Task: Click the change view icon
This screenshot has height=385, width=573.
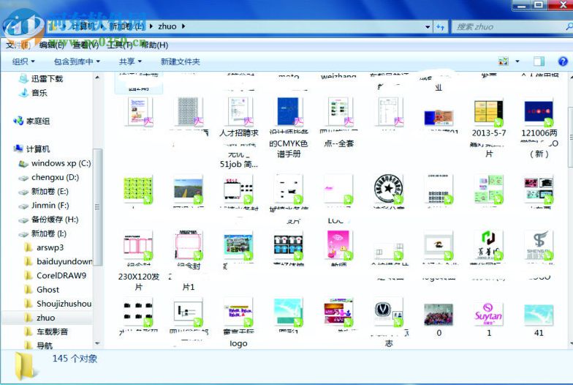Action: 504,61
